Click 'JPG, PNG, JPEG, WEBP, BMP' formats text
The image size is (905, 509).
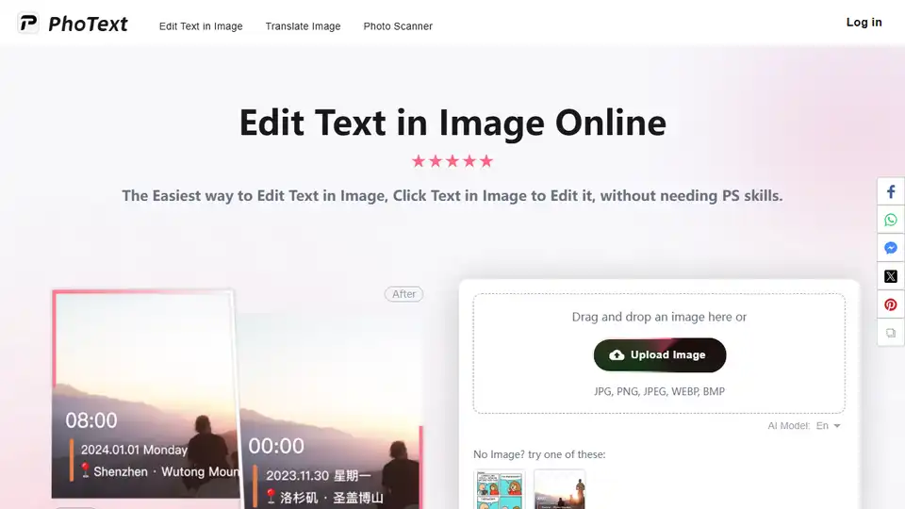[659, 391]
